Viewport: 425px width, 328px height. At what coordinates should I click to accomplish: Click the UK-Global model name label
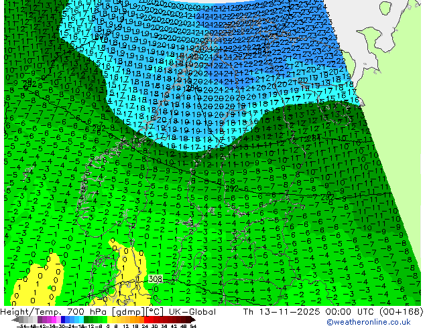(x=192, y=312)
